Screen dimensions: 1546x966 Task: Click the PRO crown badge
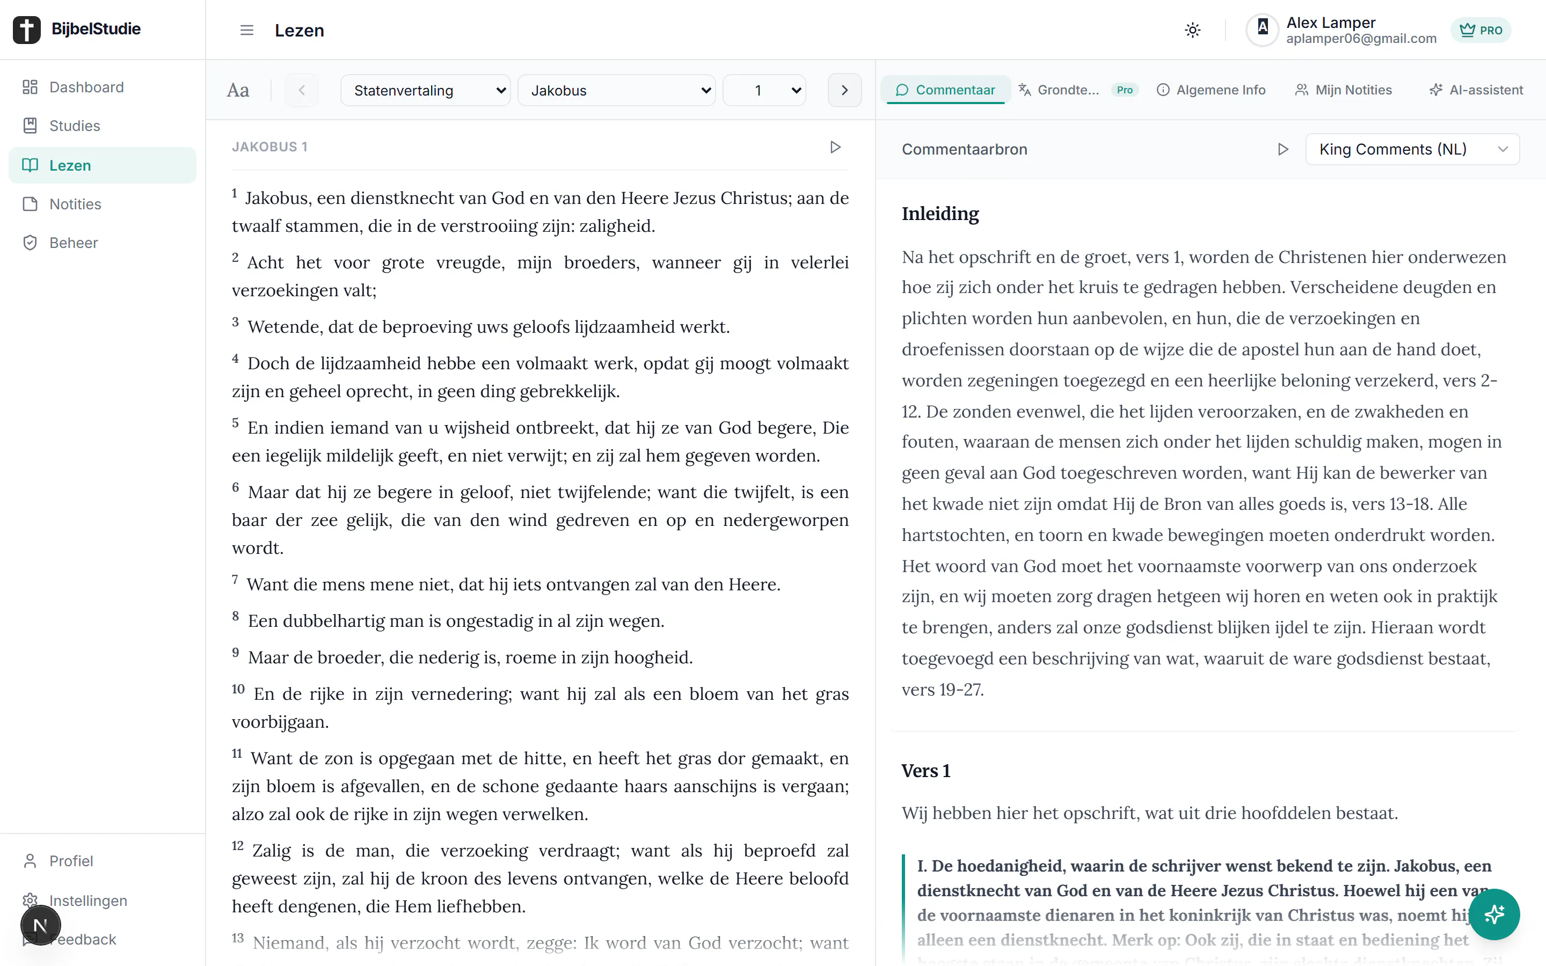(1481, 30)
